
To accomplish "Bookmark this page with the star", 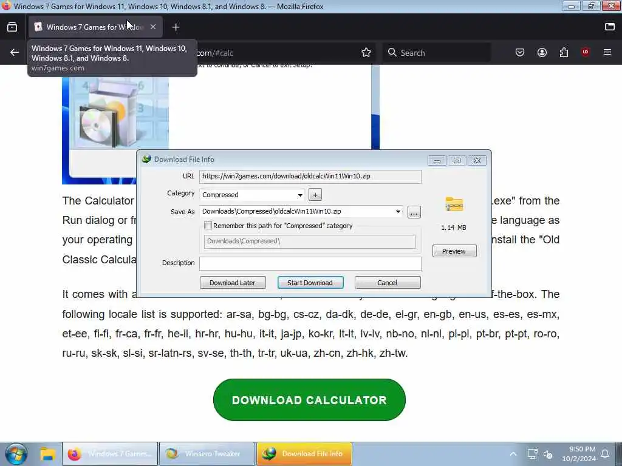I will tap(366, 52).
